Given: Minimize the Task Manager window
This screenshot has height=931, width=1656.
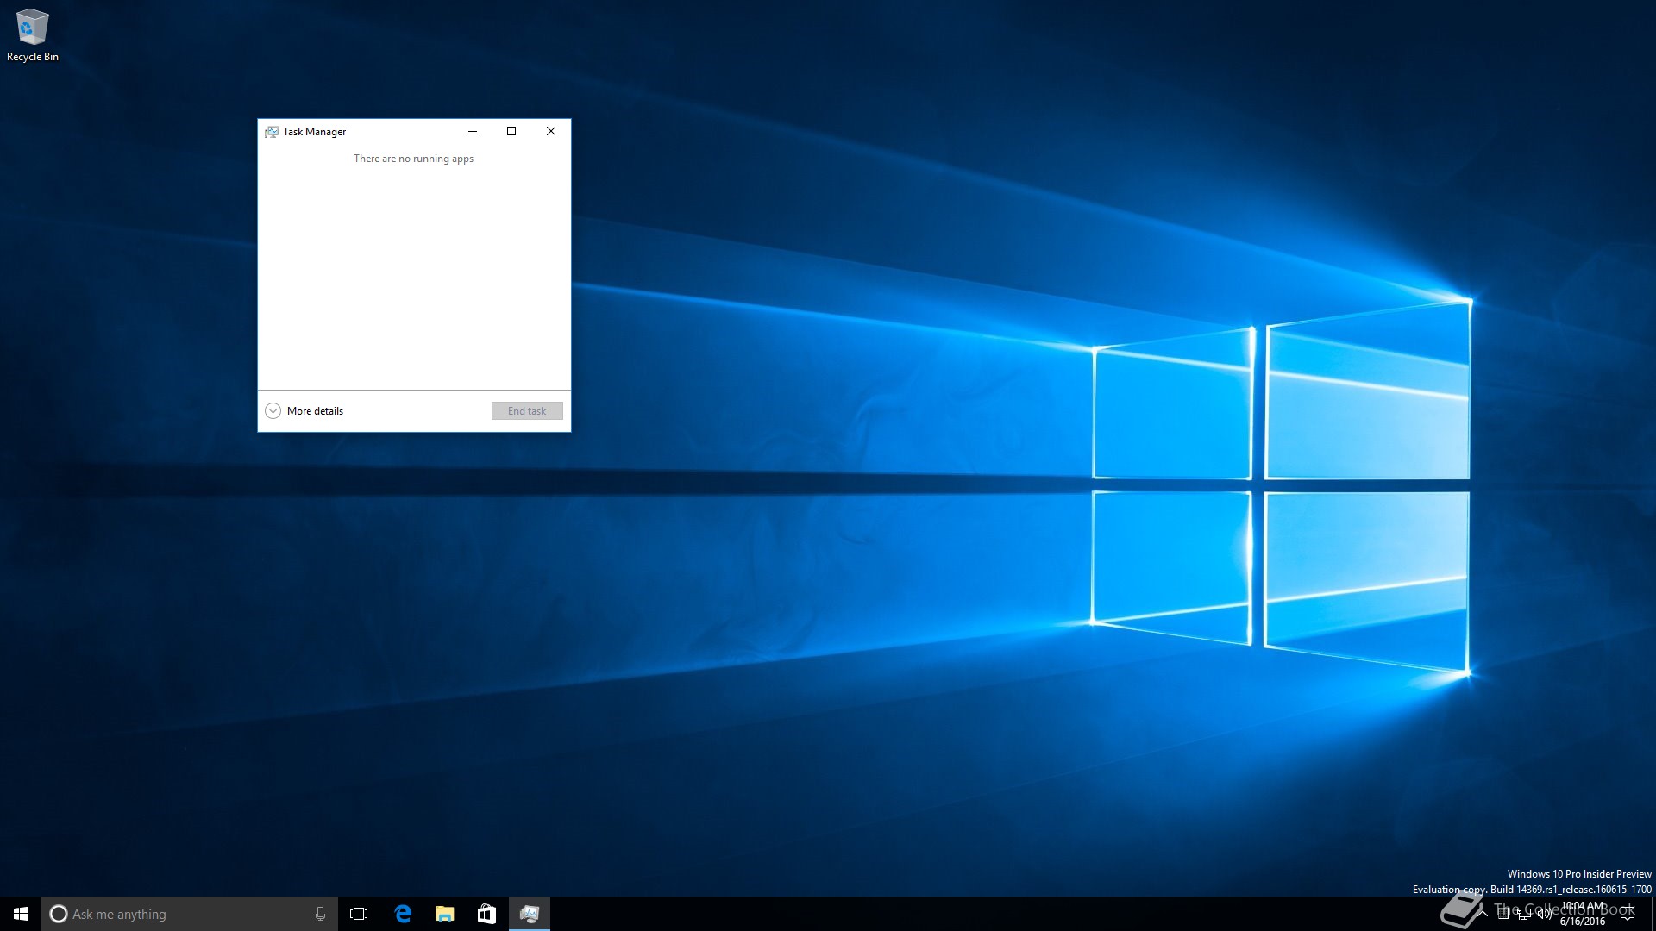Looking at the screenshot, I should (x=472, y=132).
